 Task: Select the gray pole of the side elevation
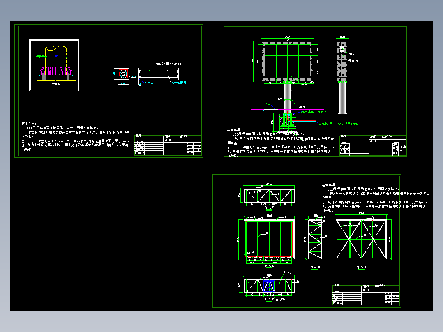pos(342,97)
